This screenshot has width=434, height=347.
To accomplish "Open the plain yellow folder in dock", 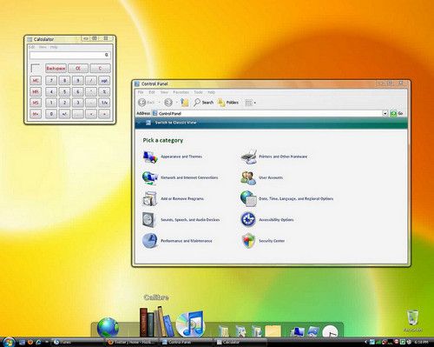I will pyautogui.click(x=273, y=331).
